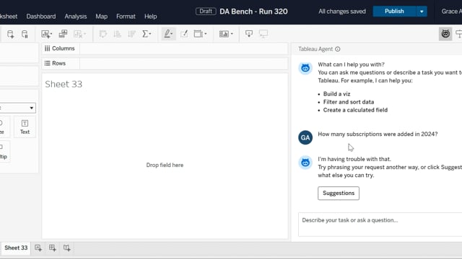Add a new dashboard from bottom bar
Viewport: 462px width, 259px height.
[53, 248]
